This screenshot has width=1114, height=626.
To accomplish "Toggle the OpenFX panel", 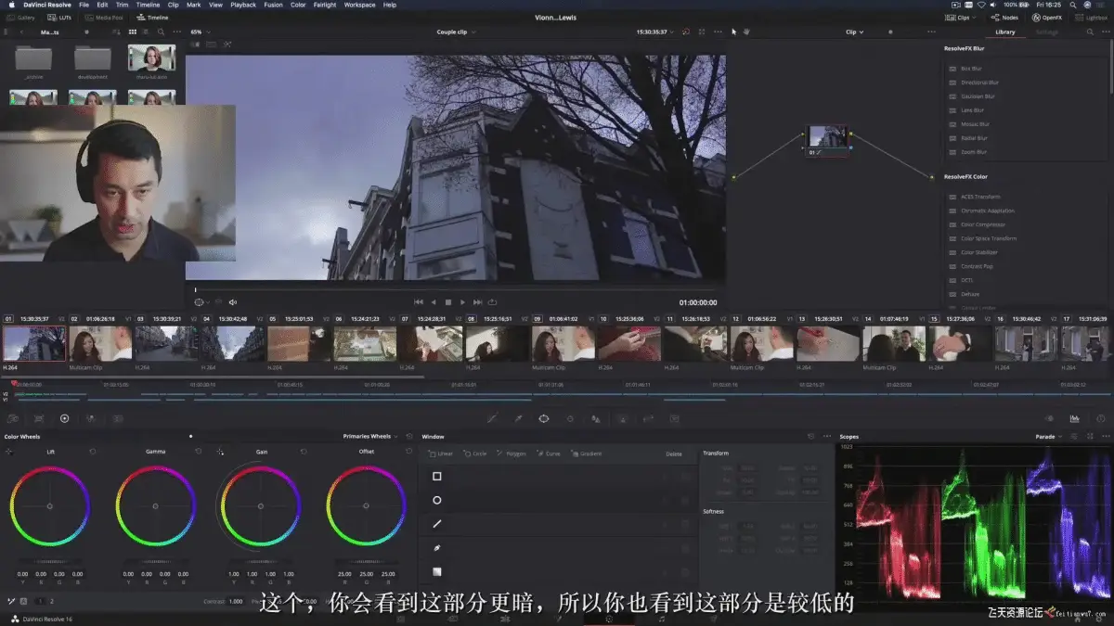I will [1047, 18].
